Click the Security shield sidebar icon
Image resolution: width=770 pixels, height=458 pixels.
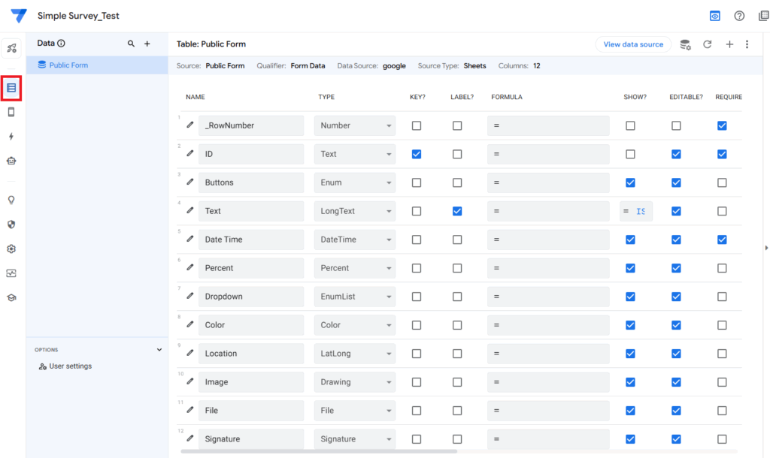coord(11,224)
